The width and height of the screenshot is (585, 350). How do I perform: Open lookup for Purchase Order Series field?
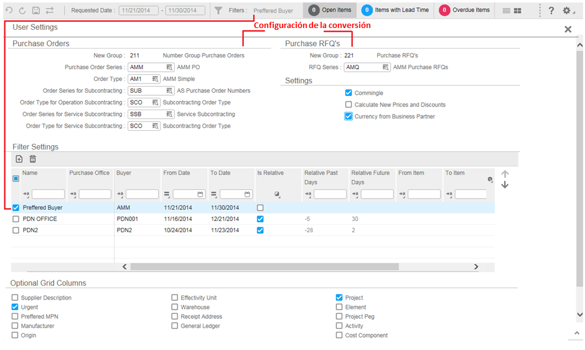coord(169,67)
